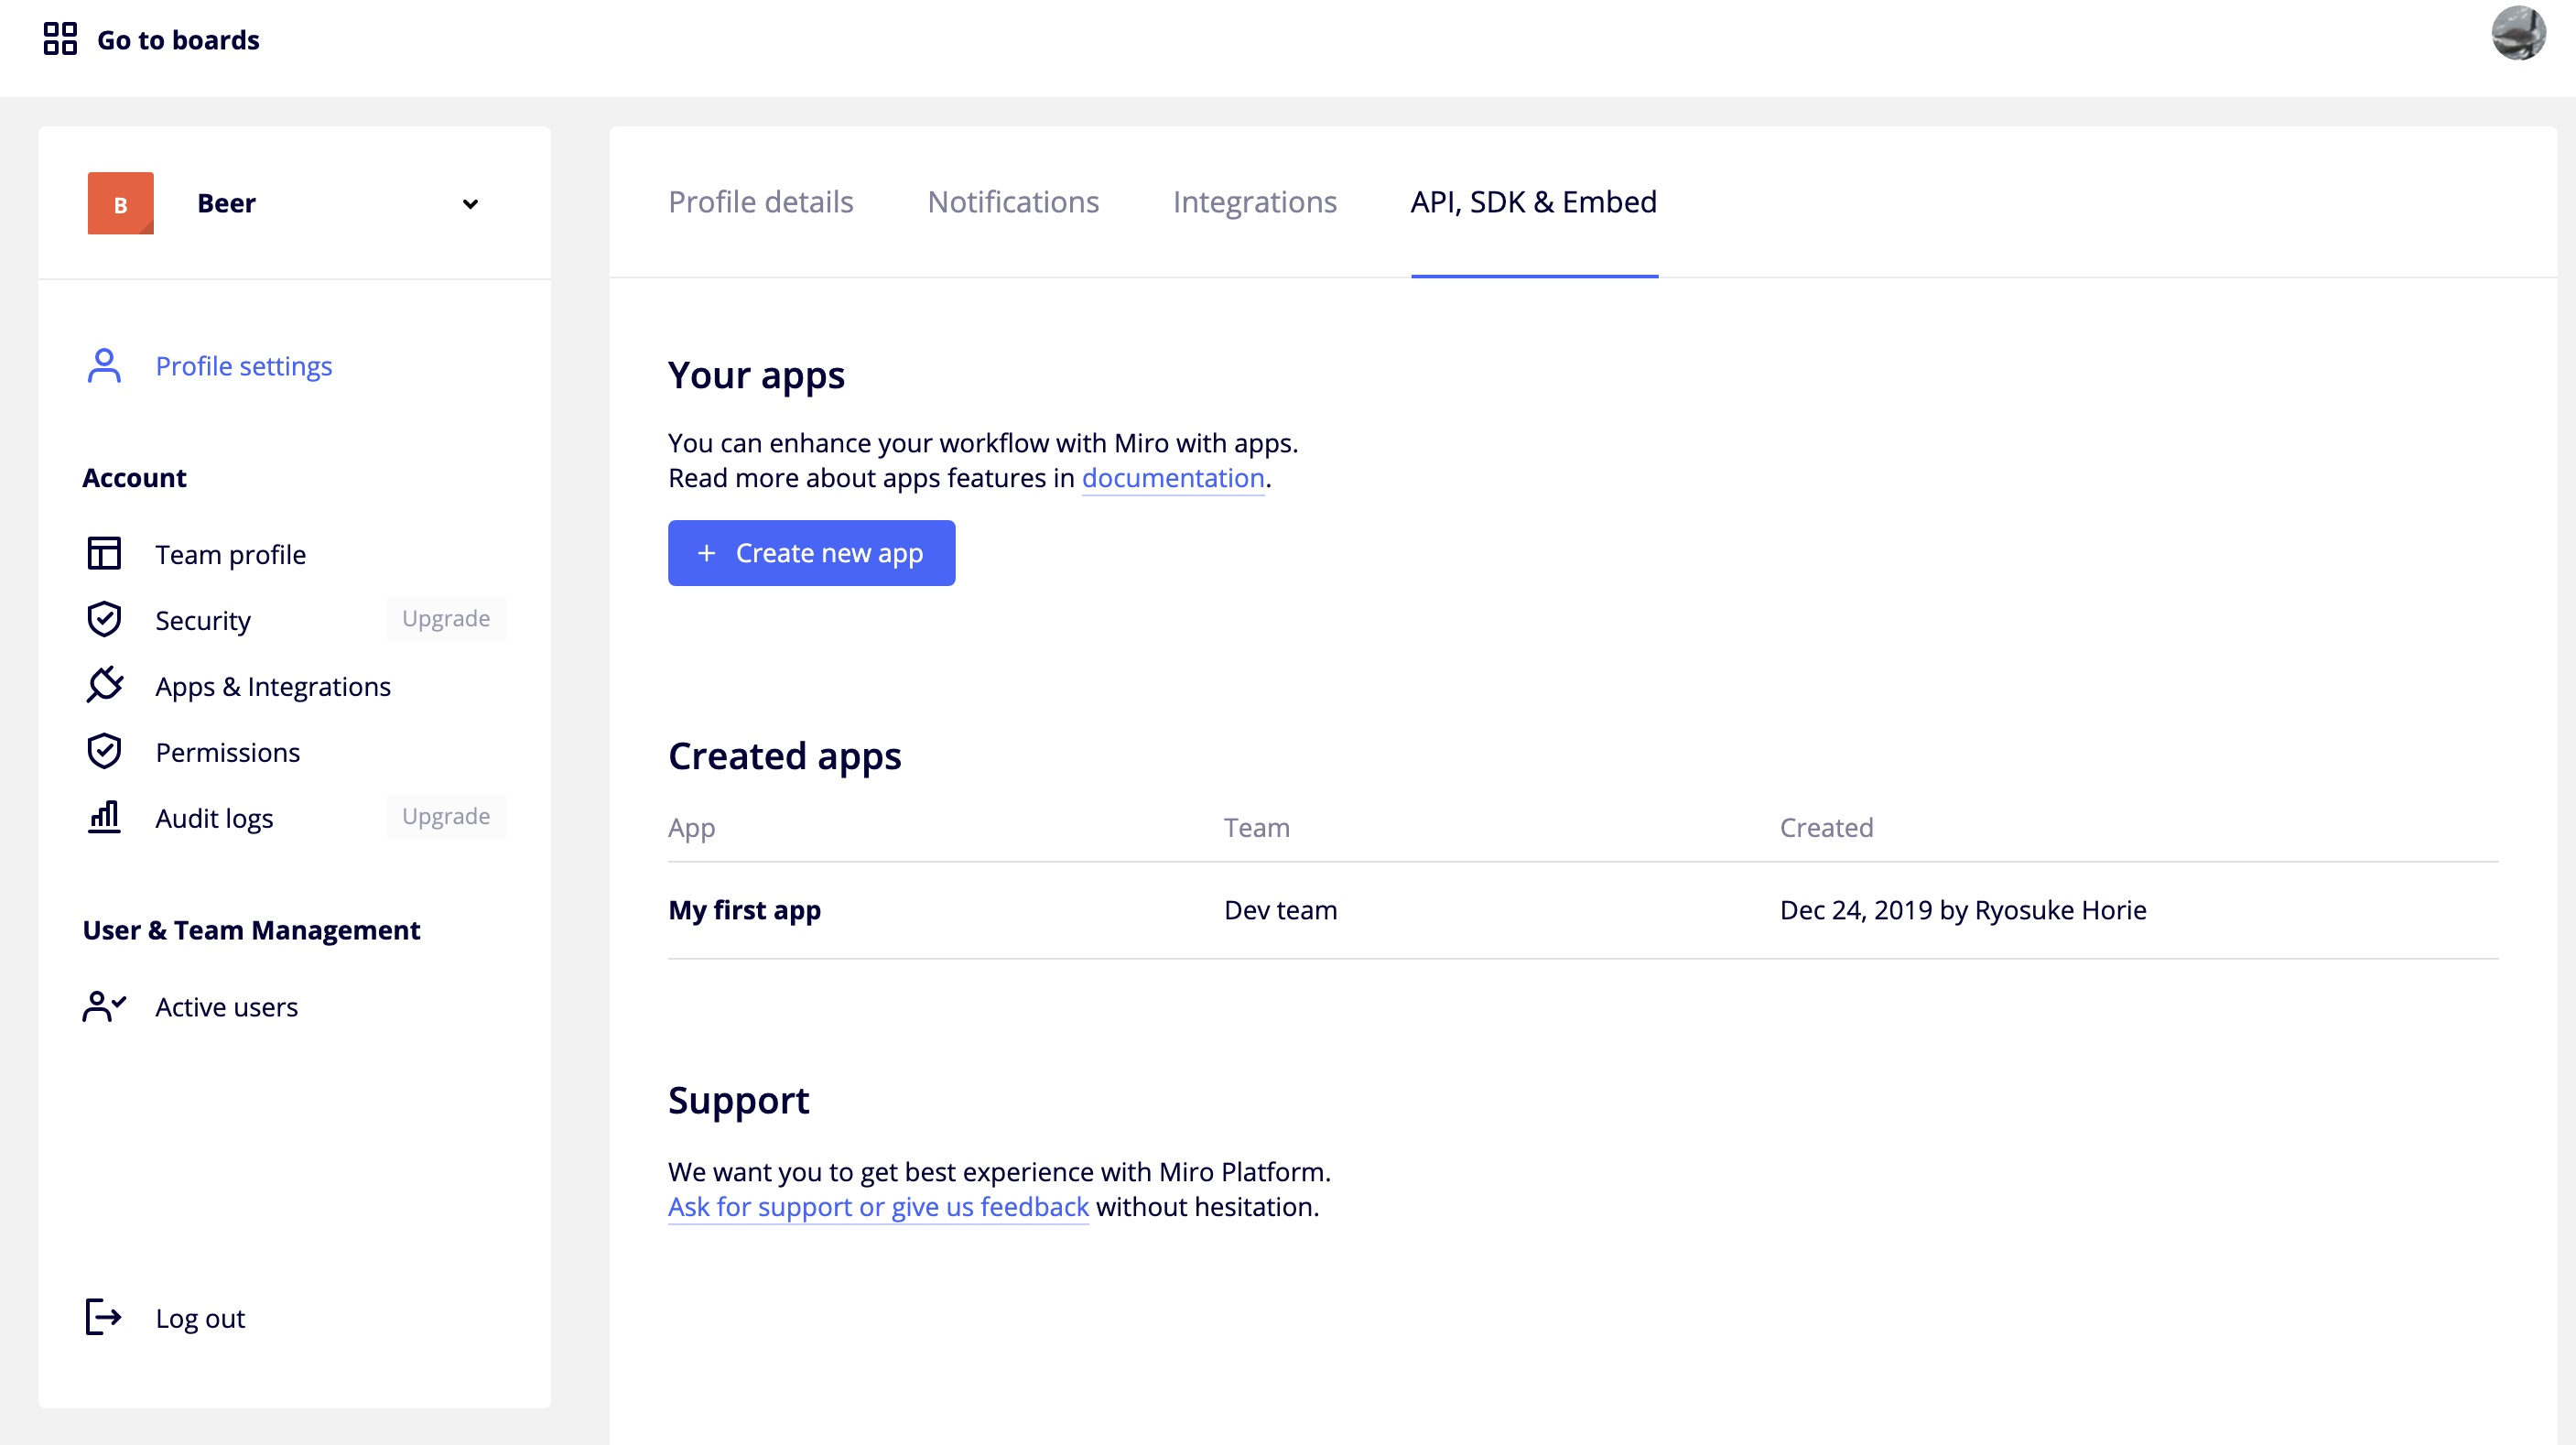
Task: Click the orange Beer team logo
Action: coord(121,203)
